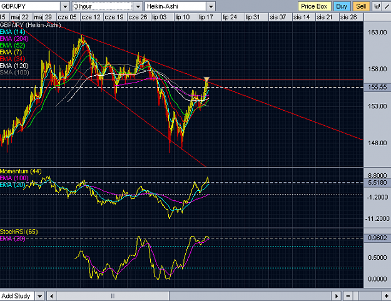Open dropdown arrow beside 3 hour box
The height and width of the screenshot is (301, 391).
coord(138,6)
